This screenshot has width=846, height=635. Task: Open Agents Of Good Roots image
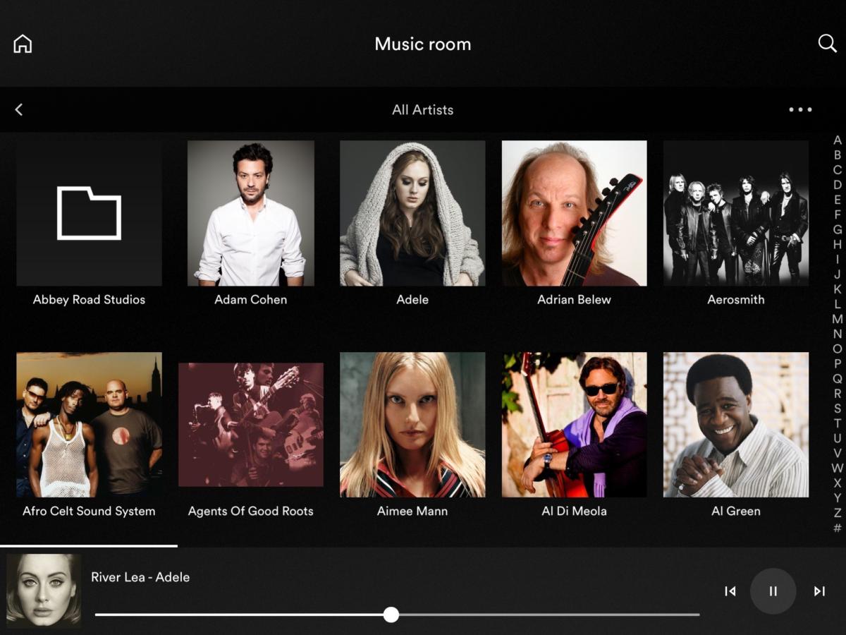(251, 425)
